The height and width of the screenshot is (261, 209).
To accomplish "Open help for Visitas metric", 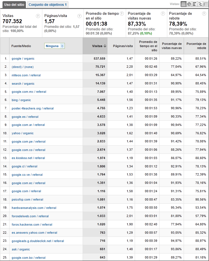I will tap(38, 16).
